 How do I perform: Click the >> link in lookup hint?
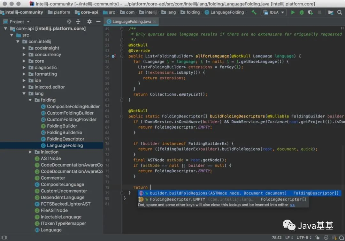[x=292, y=205]
